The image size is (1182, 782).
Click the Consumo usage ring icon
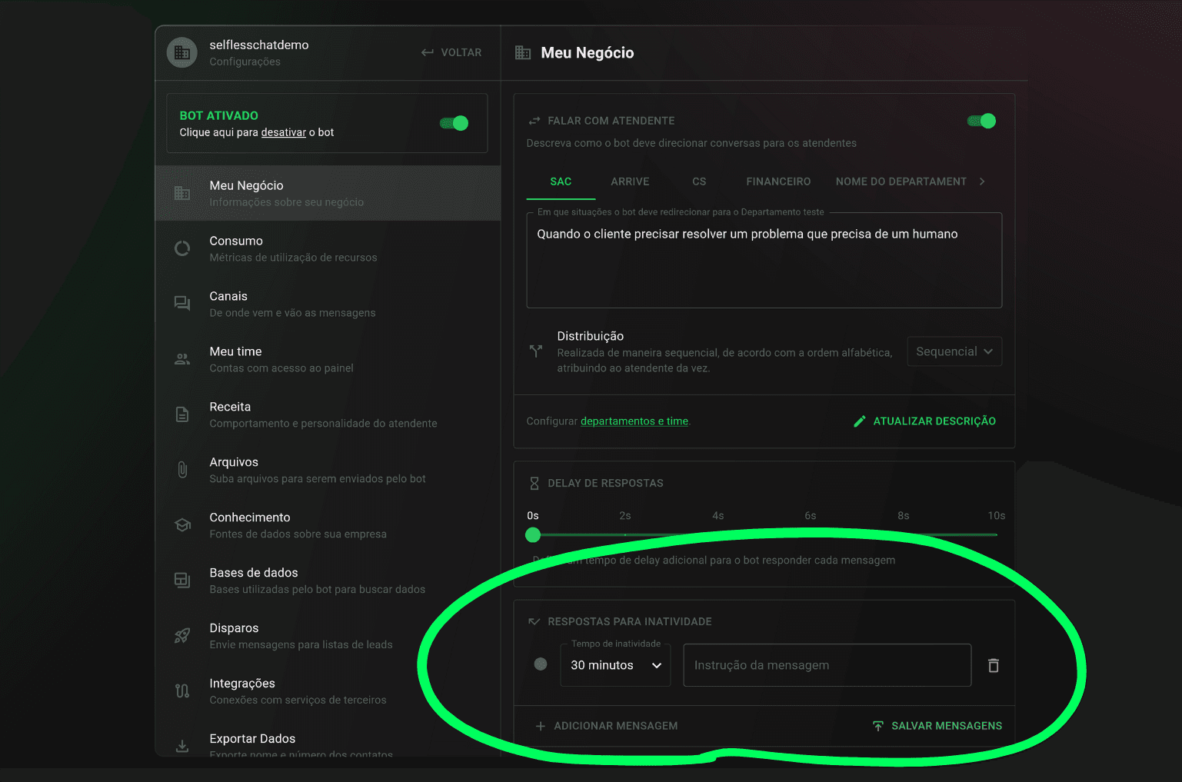(182, 248)
